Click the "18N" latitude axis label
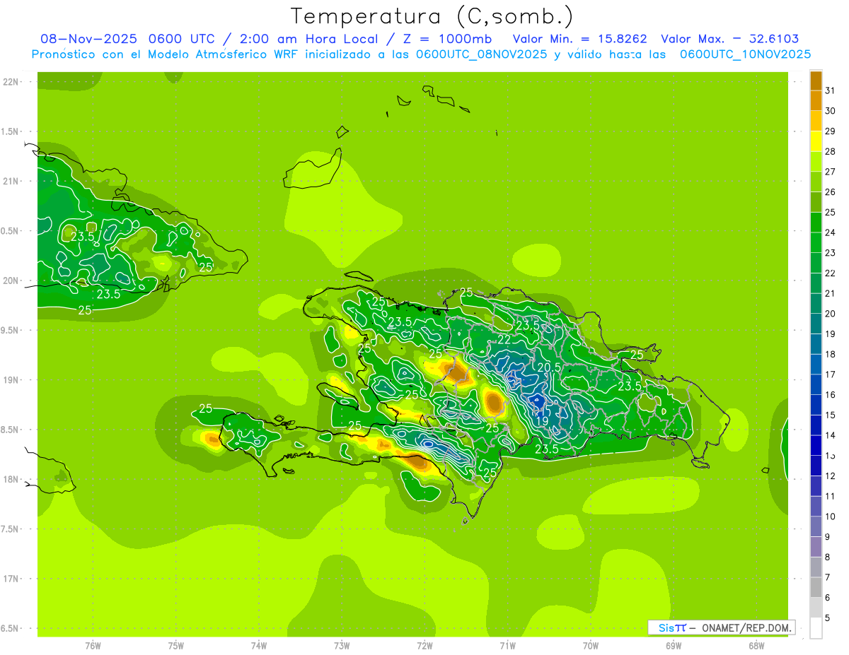This screenshot has height=655, width=849. tap(11, 479)
